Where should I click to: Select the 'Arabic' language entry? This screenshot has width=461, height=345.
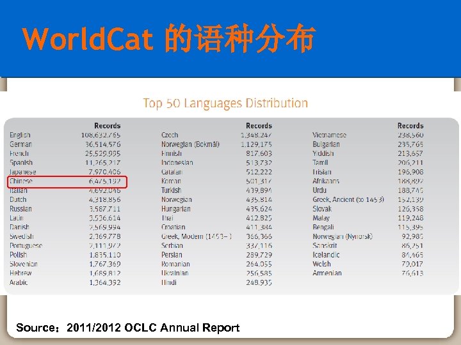19,282
